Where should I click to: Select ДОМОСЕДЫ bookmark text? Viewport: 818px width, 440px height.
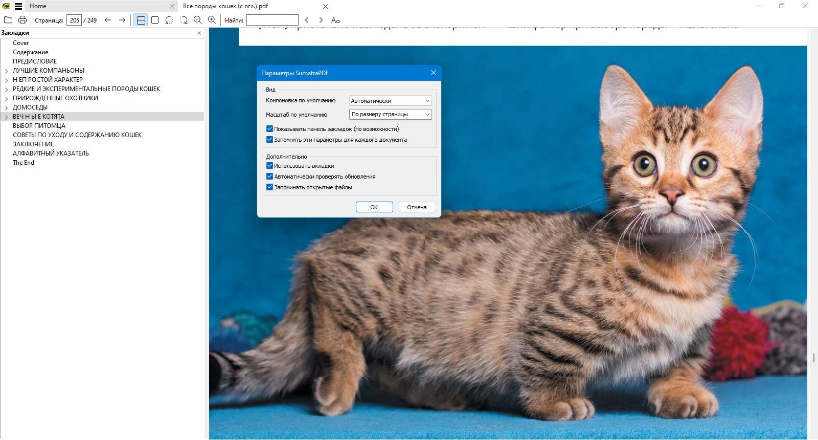click(x=30, y=107)
